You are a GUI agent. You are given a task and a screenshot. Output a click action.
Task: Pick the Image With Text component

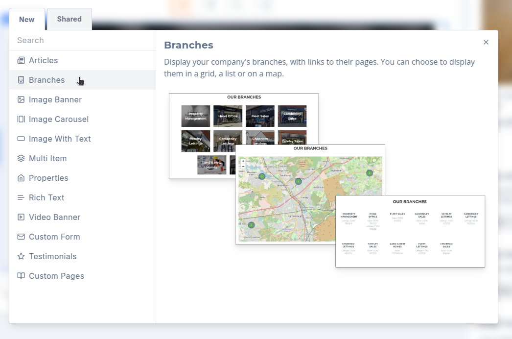point(83,139)
